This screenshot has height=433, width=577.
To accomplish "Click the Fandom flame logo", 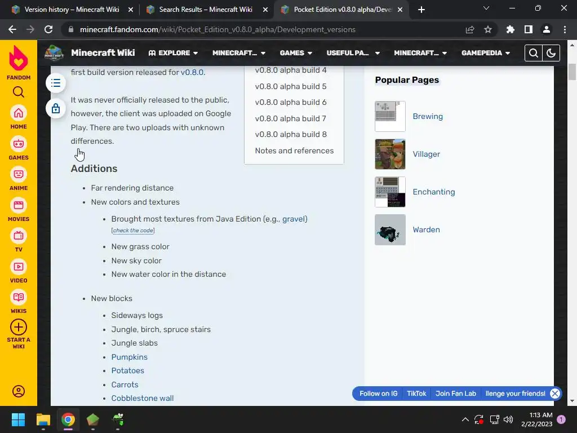I will 19,58.
